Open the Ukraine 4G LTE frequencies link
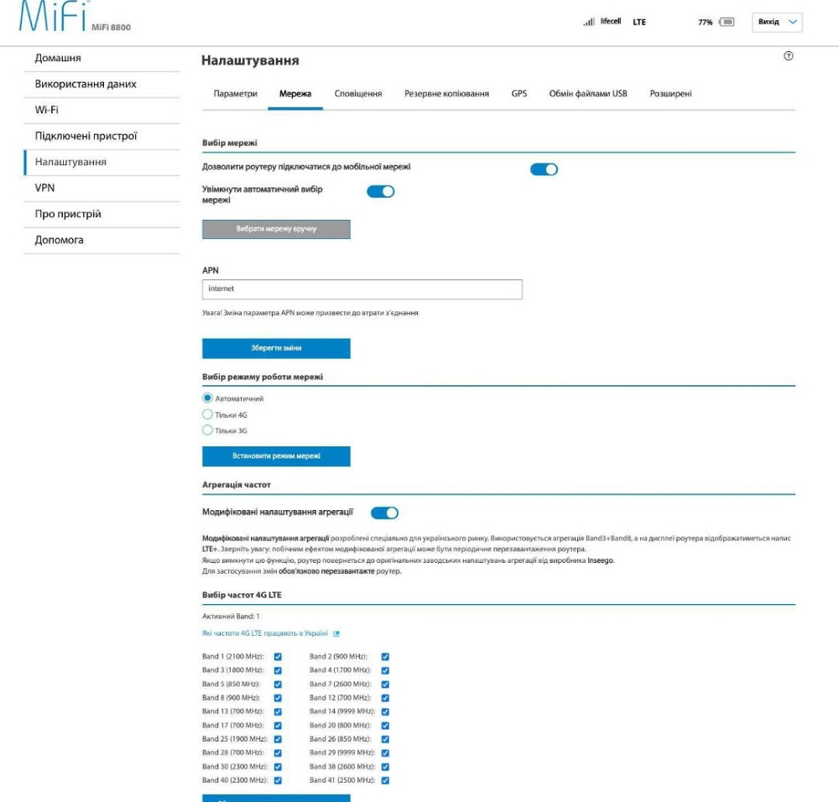 click(265, 633)
